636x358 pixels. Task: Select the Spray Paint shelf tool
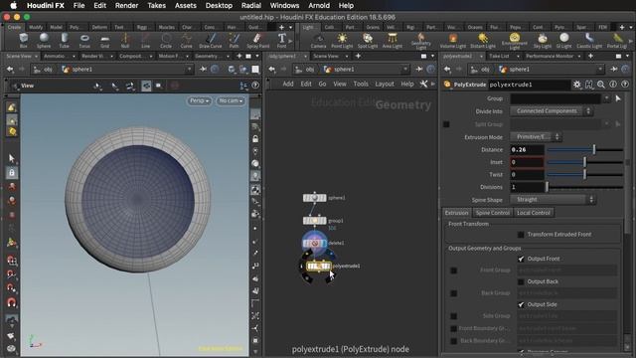click(x=258, y=40)
